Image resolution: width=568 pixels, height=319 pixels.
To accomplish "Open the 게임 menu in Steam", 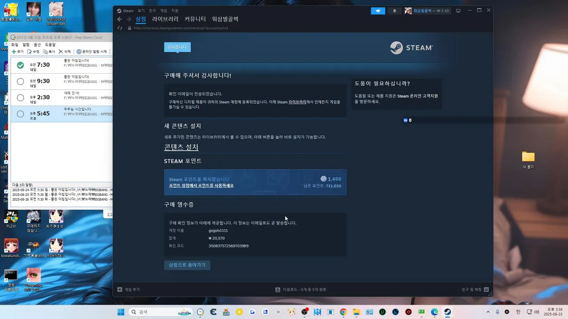I will tap(164, 11).
